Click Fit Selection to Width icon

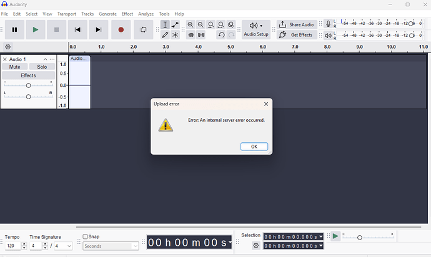click(x=211, y=25)
